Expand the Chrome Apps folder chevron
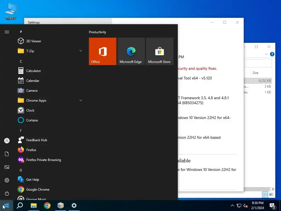This screenshot has height=211, width=281. point(81,101)
